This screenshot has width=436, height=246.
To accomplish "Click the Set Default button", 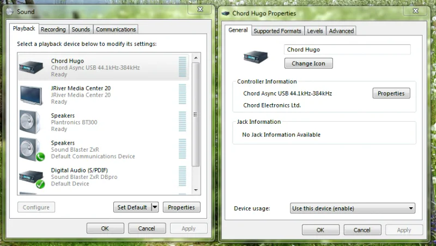I will point(132,207).
